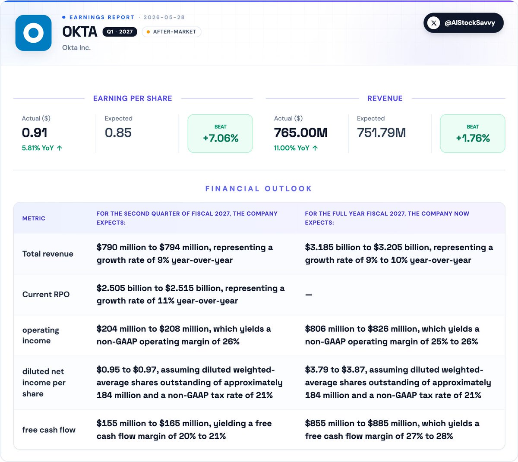Screen dimensions: 518x462
Task: Click the FINANCIAL OUTLOOK heading
Action: pyautogui.click(x=259, y=189)
